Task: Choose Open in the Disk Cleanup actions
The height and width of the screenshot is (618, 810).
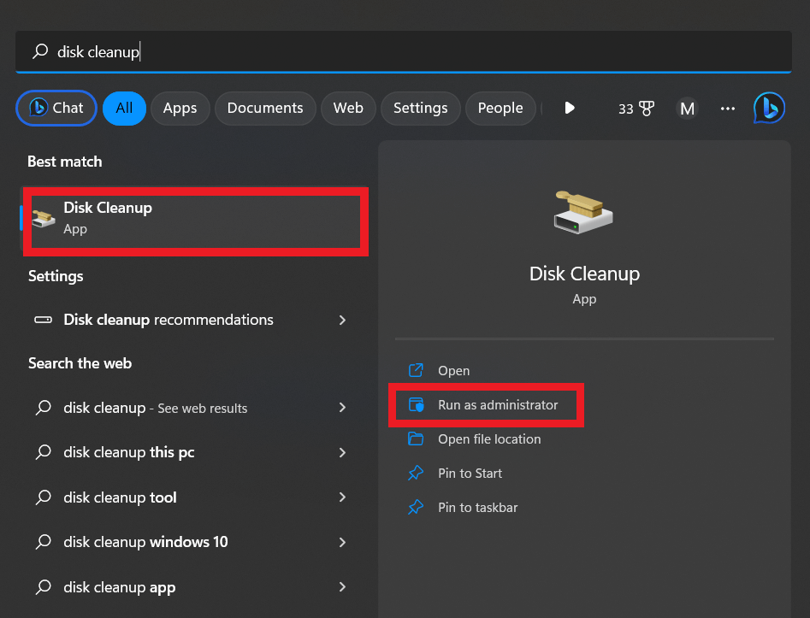Action: pos(453,371)
